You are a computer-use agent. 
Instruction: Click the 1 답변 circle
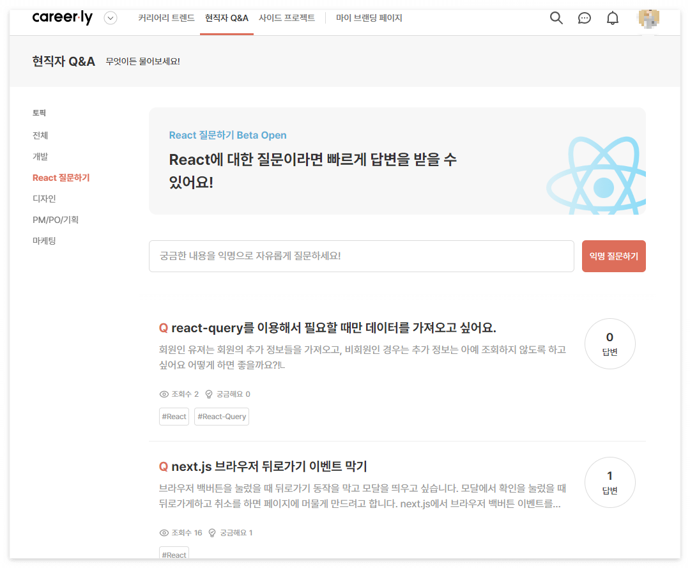[x=610, y=482]
